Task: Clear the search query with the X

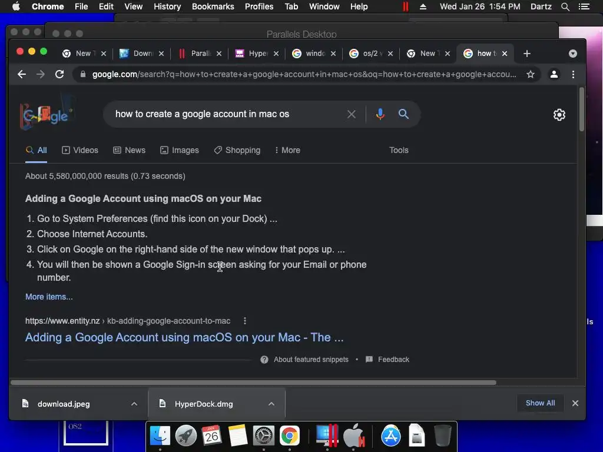Action: pyautogui.click(x=351, y=114)
